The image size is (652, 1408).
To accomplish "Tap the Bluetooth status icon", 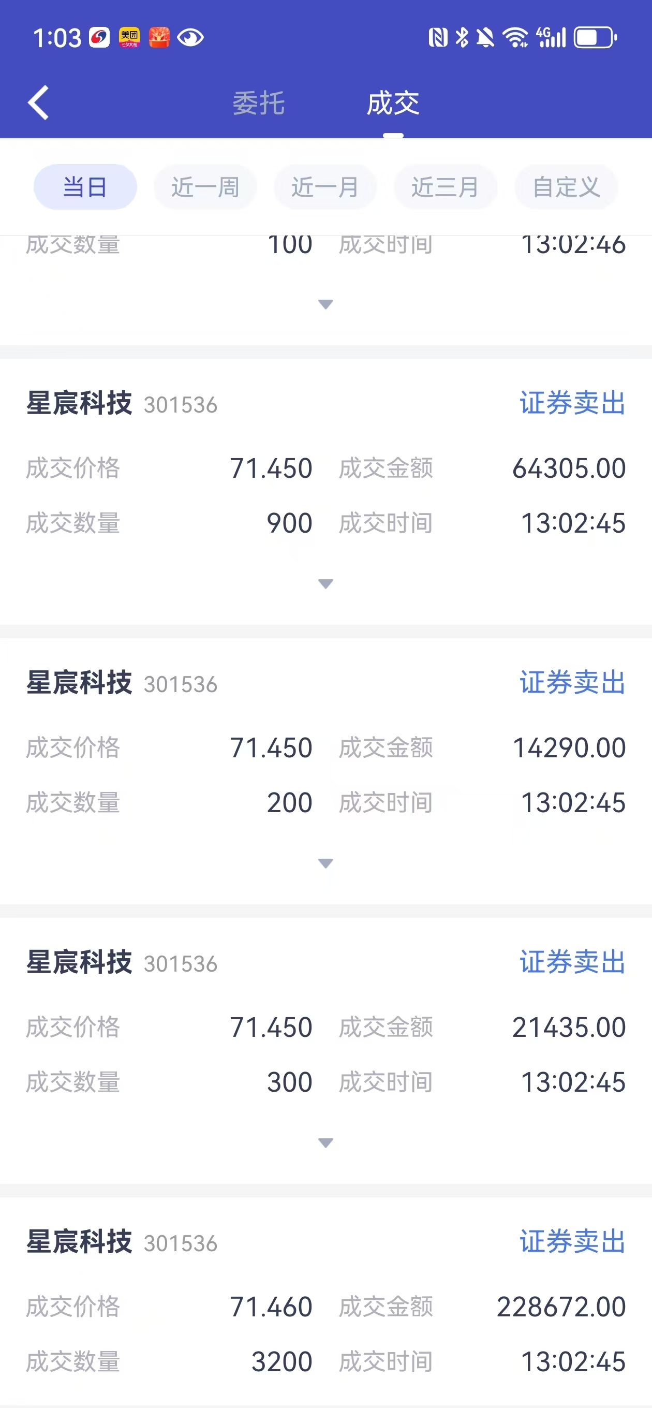I will tap(462, 38).
